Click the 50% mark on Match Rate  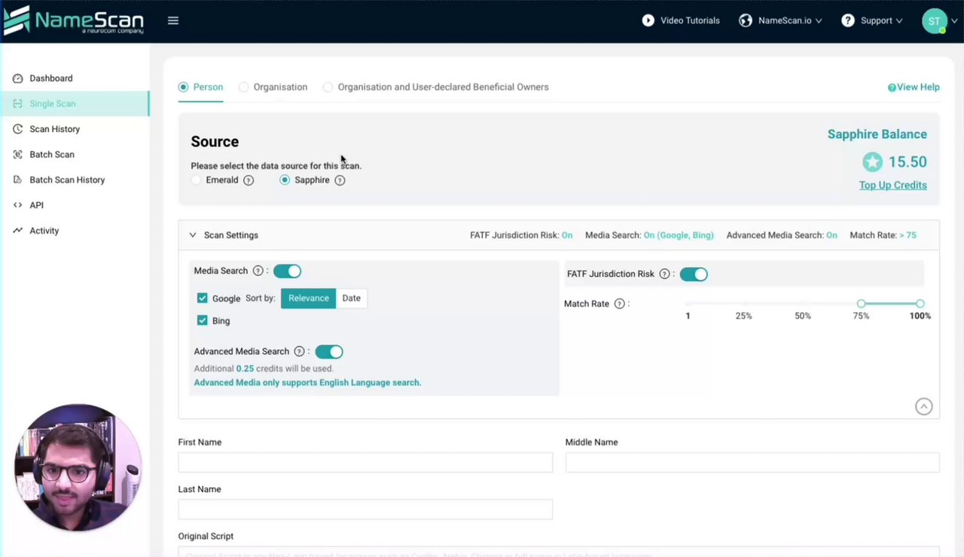tap(803, 316)
